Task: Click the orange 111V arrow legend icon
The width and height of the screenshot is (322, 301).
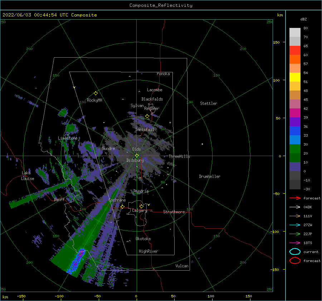Action: click(295, 216)
